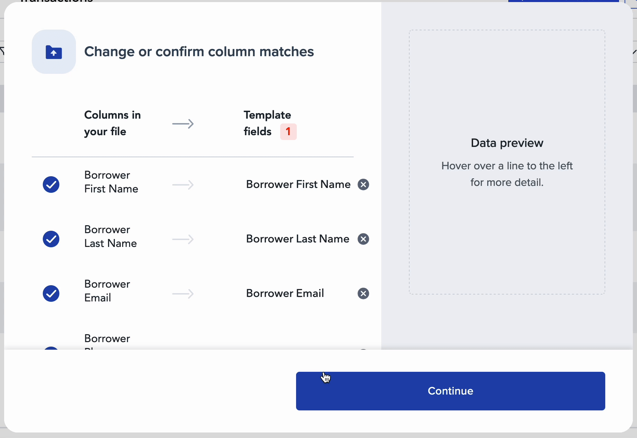Click the red unmatched fields badge
This screenshot has width=637, height=438.
[x=288, y=131]
